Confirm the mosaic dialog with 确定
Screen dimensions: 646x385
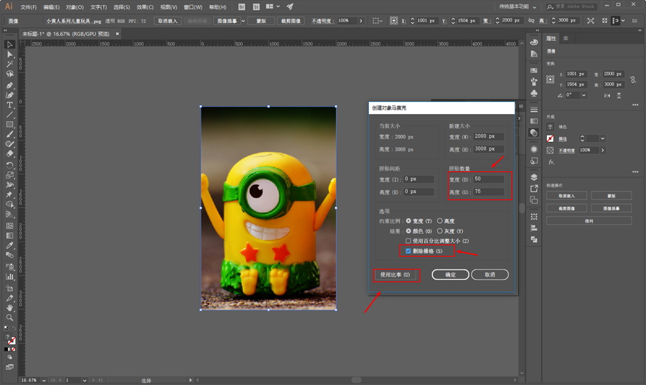coord(450,275)
